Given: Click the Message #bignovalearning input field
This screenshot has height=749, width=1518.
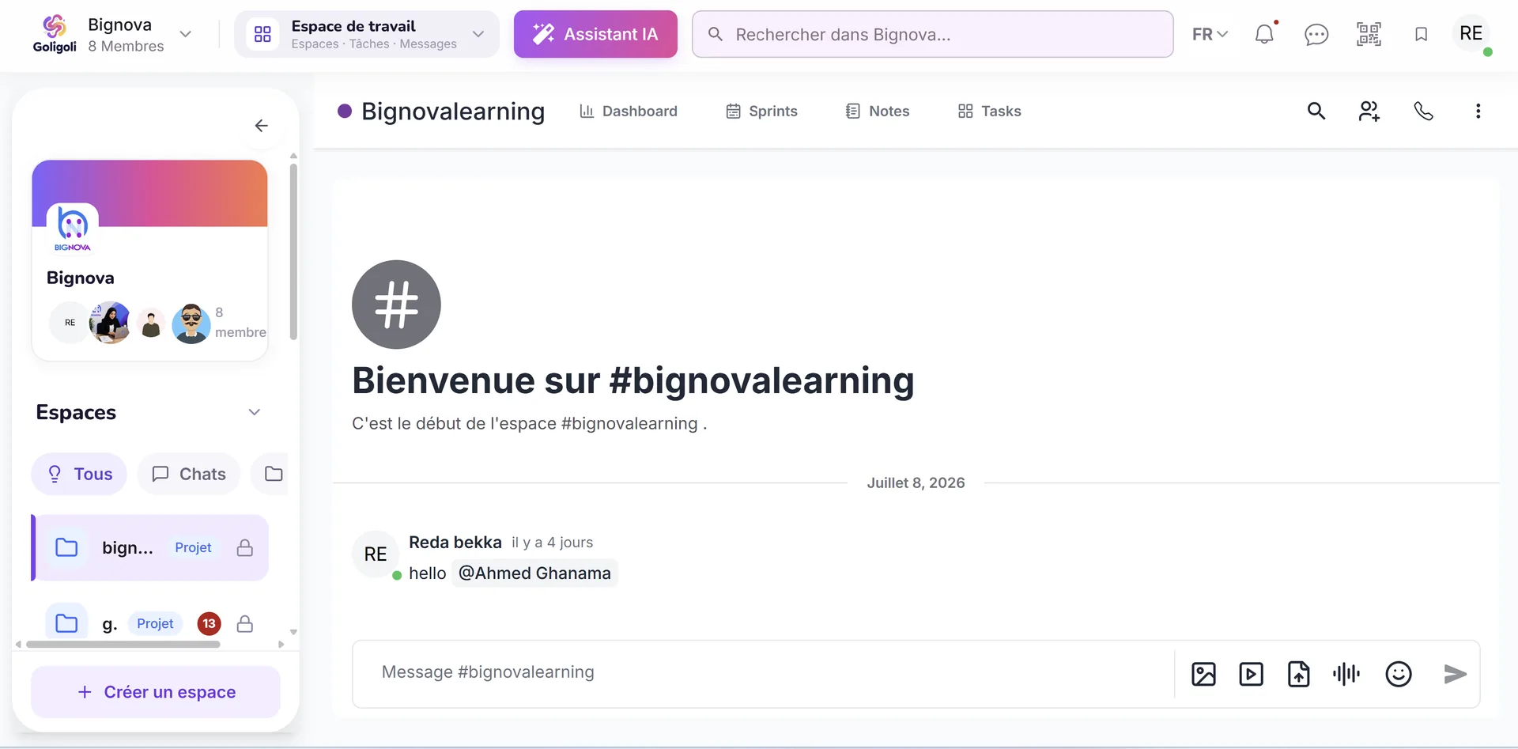Looking at the screenshot, I should click(x=763, y=672).
